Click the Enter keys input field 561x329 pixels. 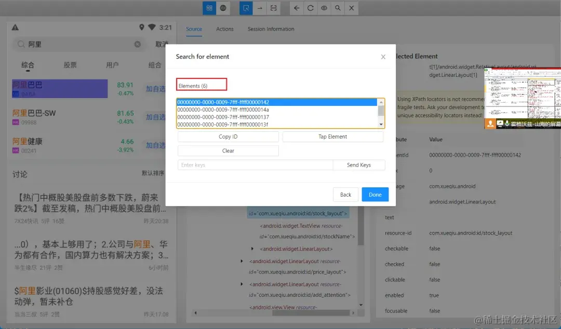(x=253, y=164)
